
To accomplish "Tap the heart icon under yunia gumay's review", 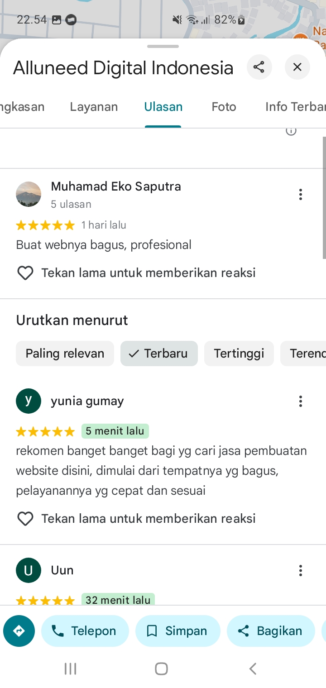I will pos(25,519).
